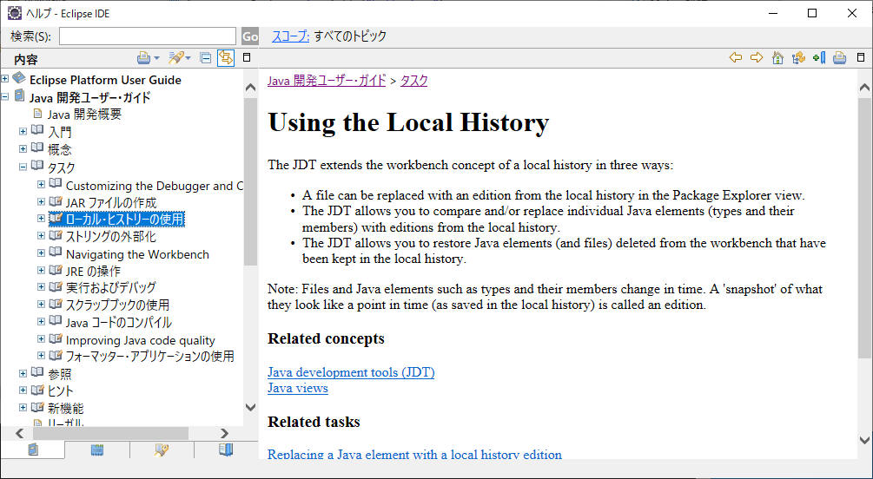Collapse the タスク tree node
The image size is (873, 479).
tap(23, 167)
